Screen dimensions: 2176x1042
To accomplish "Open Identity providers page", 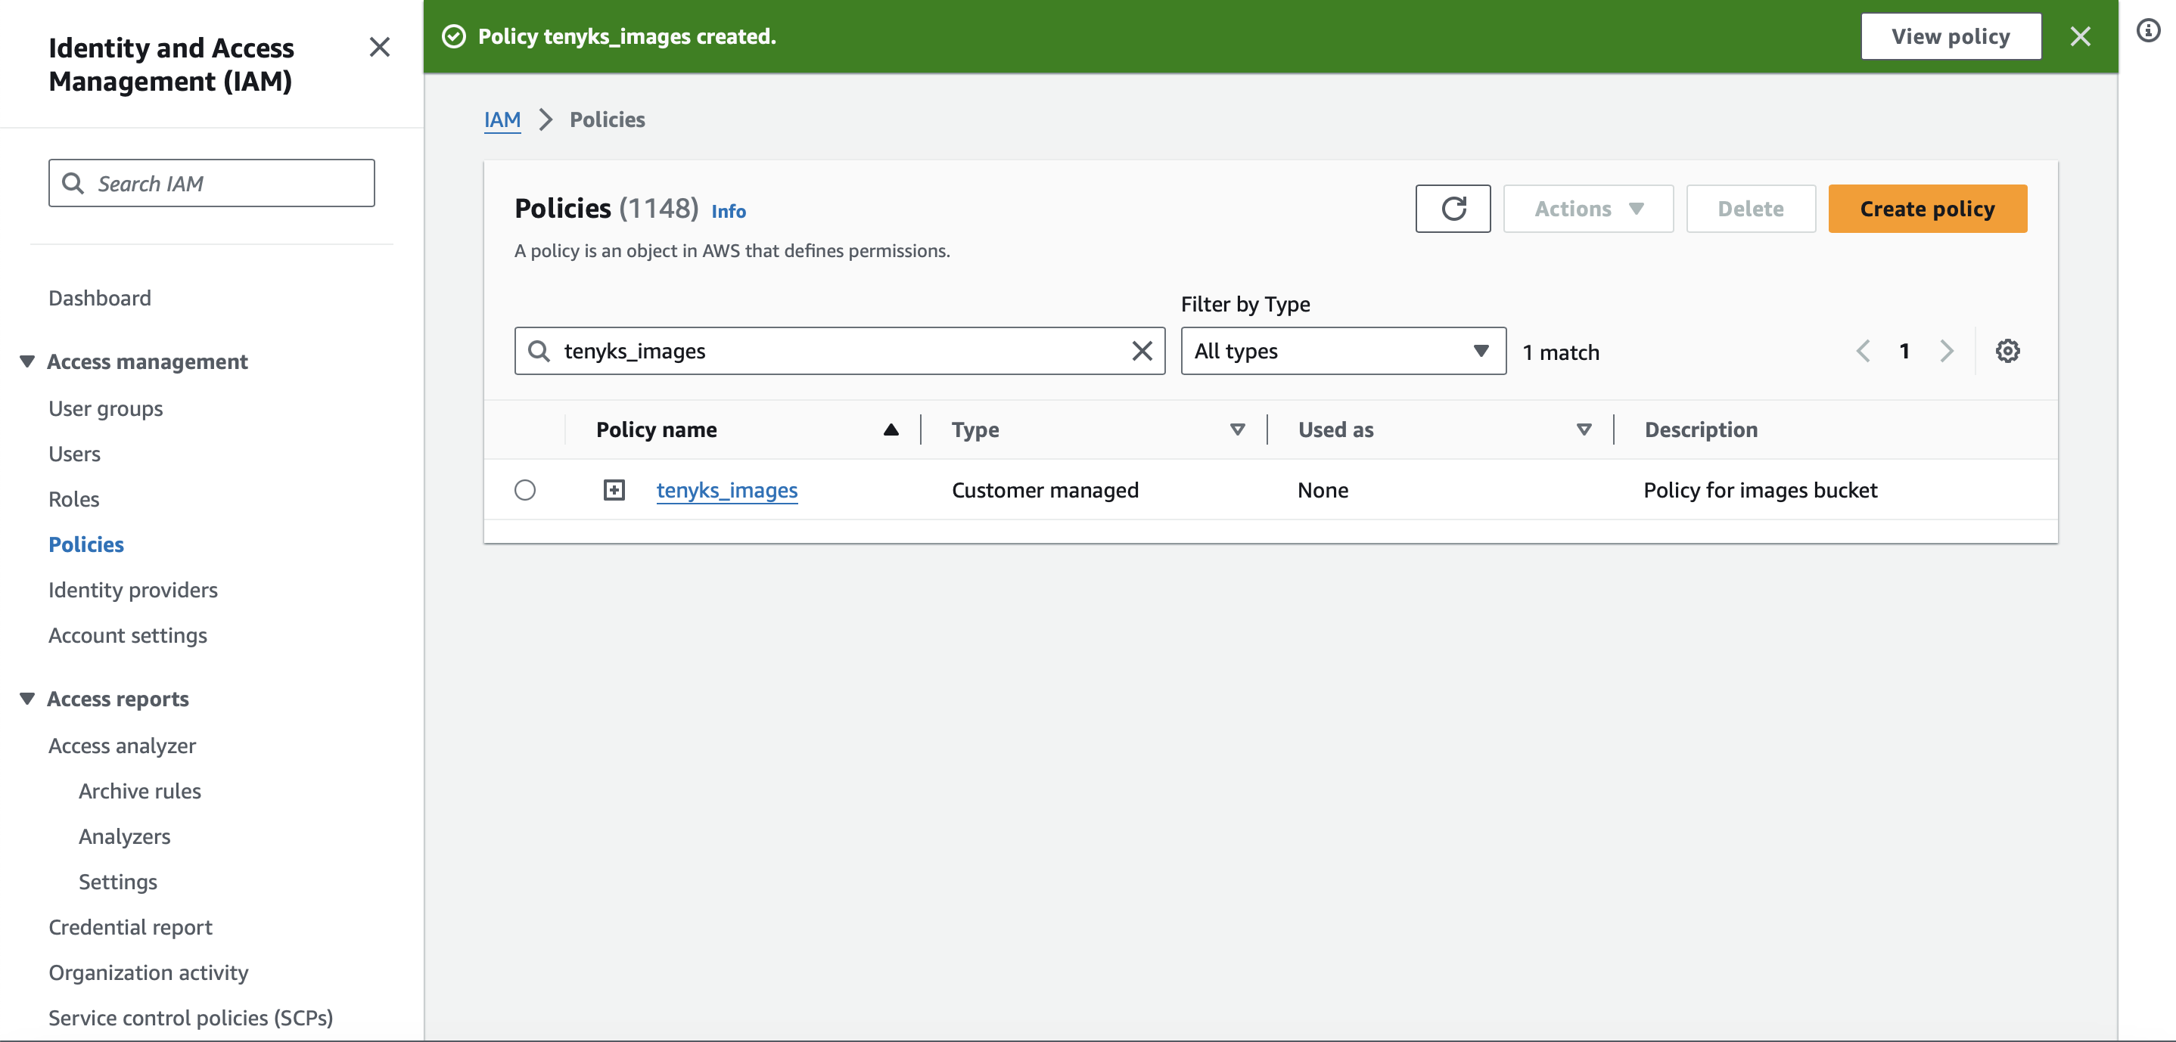I will [132, 591].
